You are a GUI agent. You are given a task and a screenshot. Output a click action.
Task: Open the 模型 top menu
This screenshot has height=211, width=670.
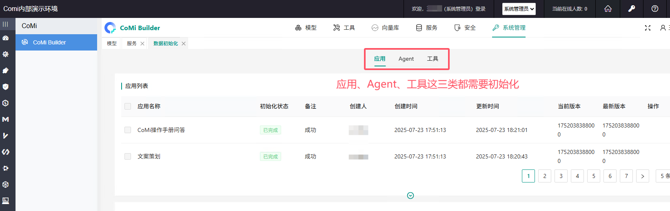click(306, 28)
